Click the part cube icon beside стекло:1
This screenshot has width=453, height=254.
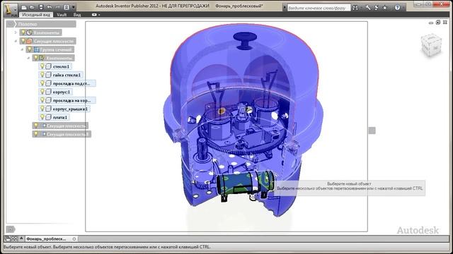point(49,66)
